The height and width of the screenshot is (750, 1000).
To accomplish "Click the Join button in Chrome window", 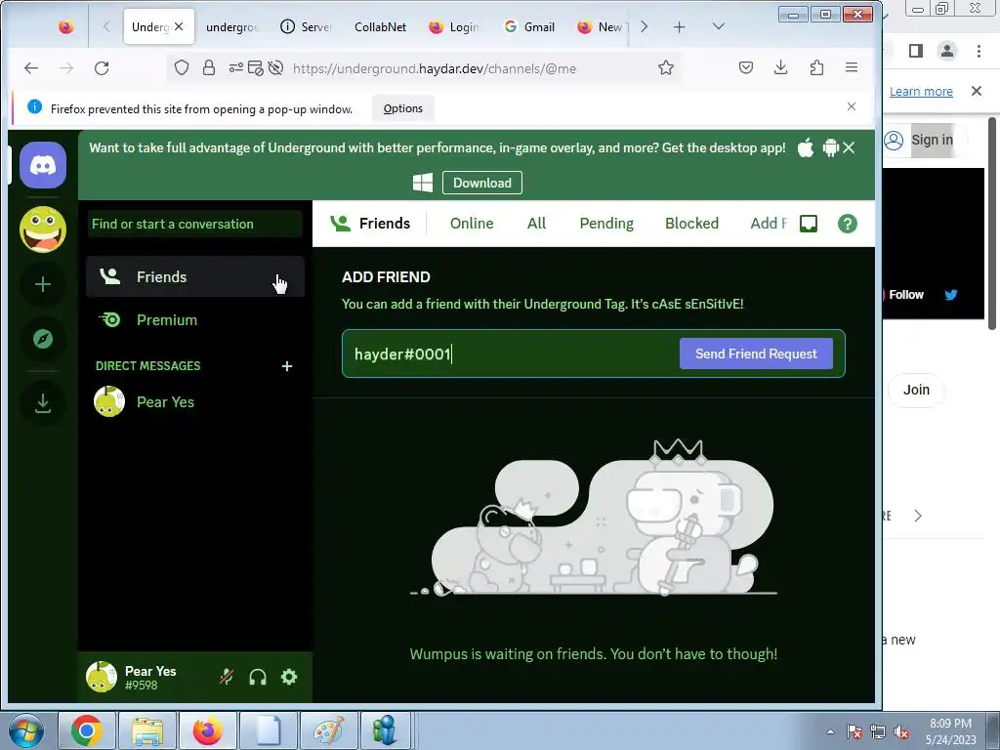I will point(916,390).
